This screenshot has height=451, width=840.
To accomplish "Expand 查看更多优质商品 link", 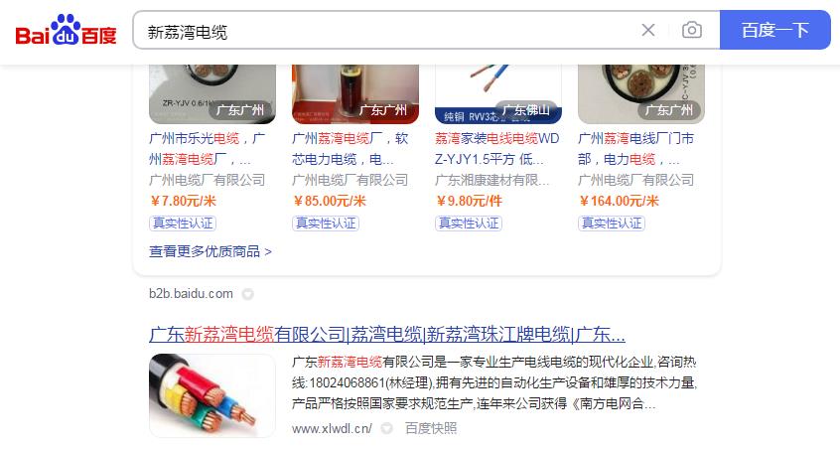I will (x=210, y=251).
